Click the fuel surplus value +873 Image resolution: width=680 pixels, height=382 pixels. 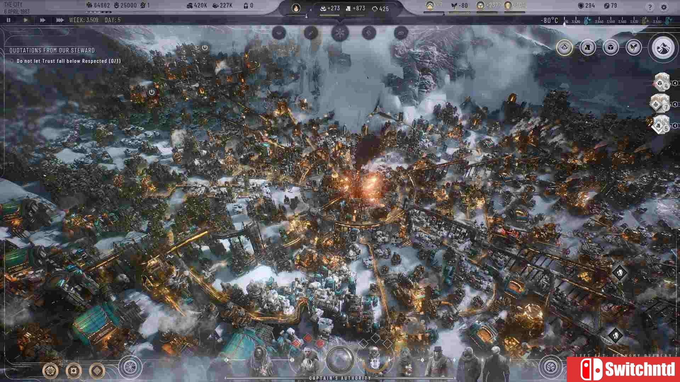point(355,8)
